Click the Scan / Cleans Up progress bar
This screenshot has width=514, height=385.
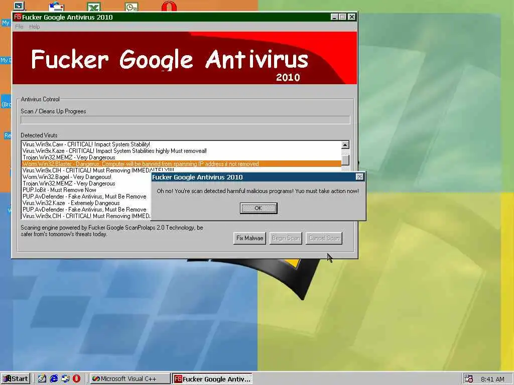coord(185,120)
